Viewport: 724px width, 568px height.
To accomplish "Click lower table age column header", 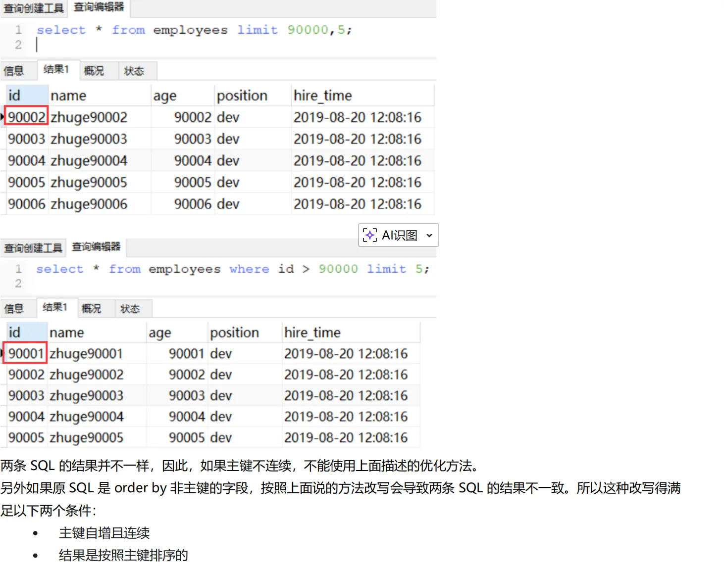I will (x=177, y=332).
